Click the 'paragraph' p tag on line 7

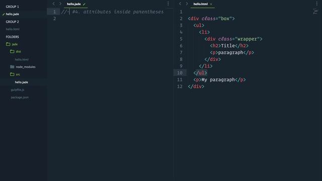coord(232,52)
